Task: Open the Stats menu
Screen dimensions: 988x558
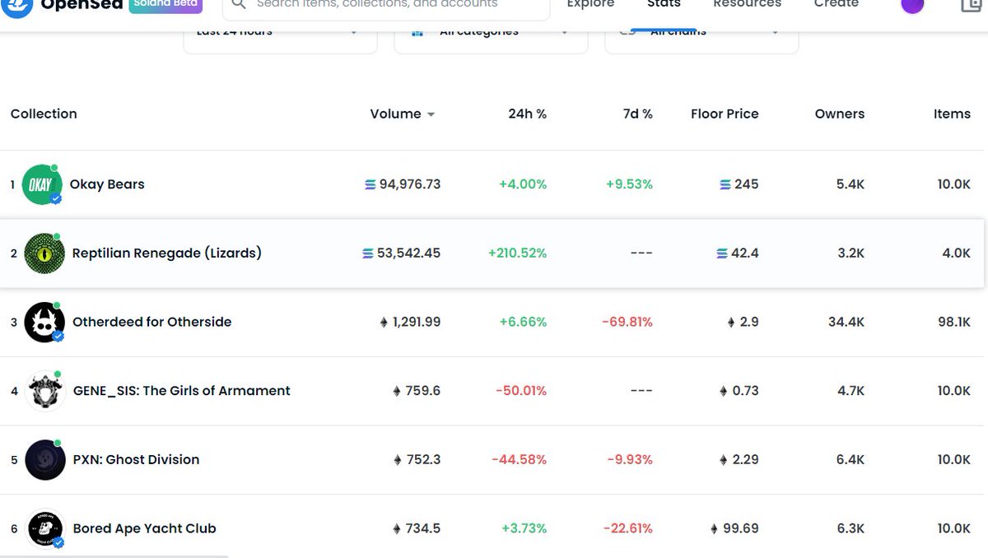Action: point(664,4)
